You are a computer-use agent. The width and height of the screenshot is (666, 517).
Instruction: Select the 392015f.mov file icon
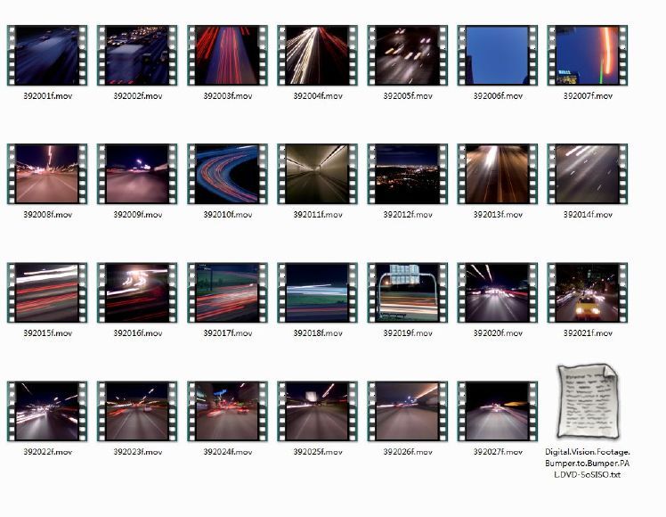(x=47, y=292)
